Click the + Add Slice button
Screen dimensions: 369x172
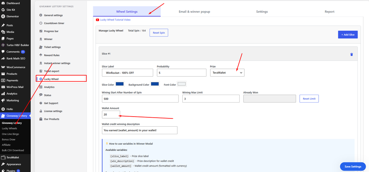(x=348, y=35)
